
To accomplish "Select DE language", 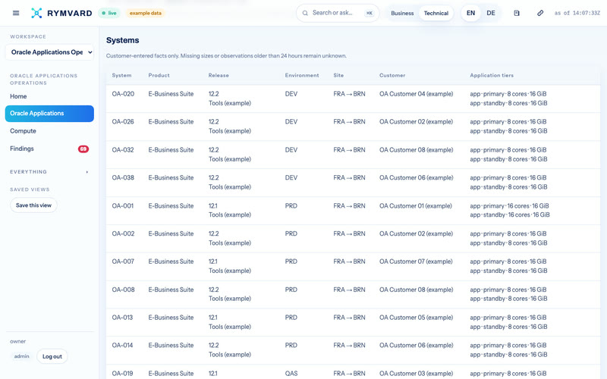I will click(x=491, y=13).
